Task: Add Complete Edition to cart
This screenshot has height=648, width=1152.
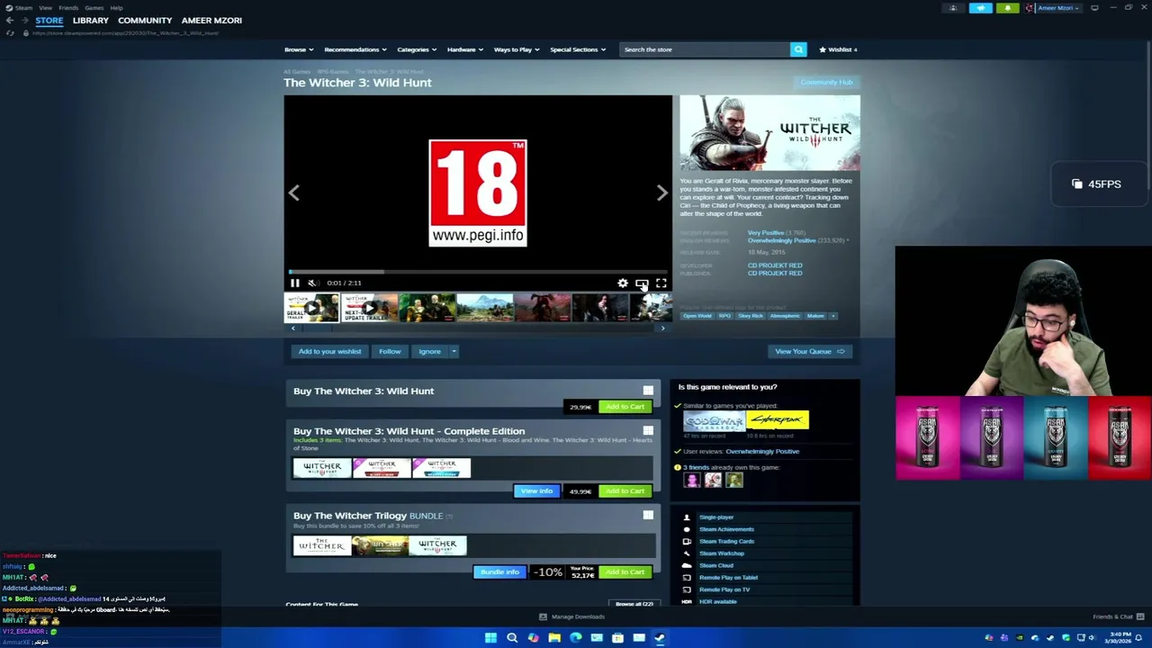Action: coord(625,491)
